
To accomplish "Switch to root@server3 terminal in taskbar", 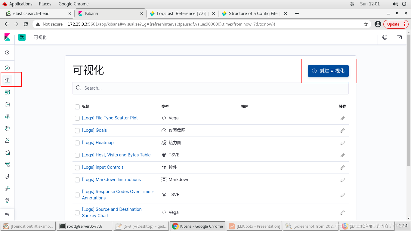I will (x=84, y=226).
